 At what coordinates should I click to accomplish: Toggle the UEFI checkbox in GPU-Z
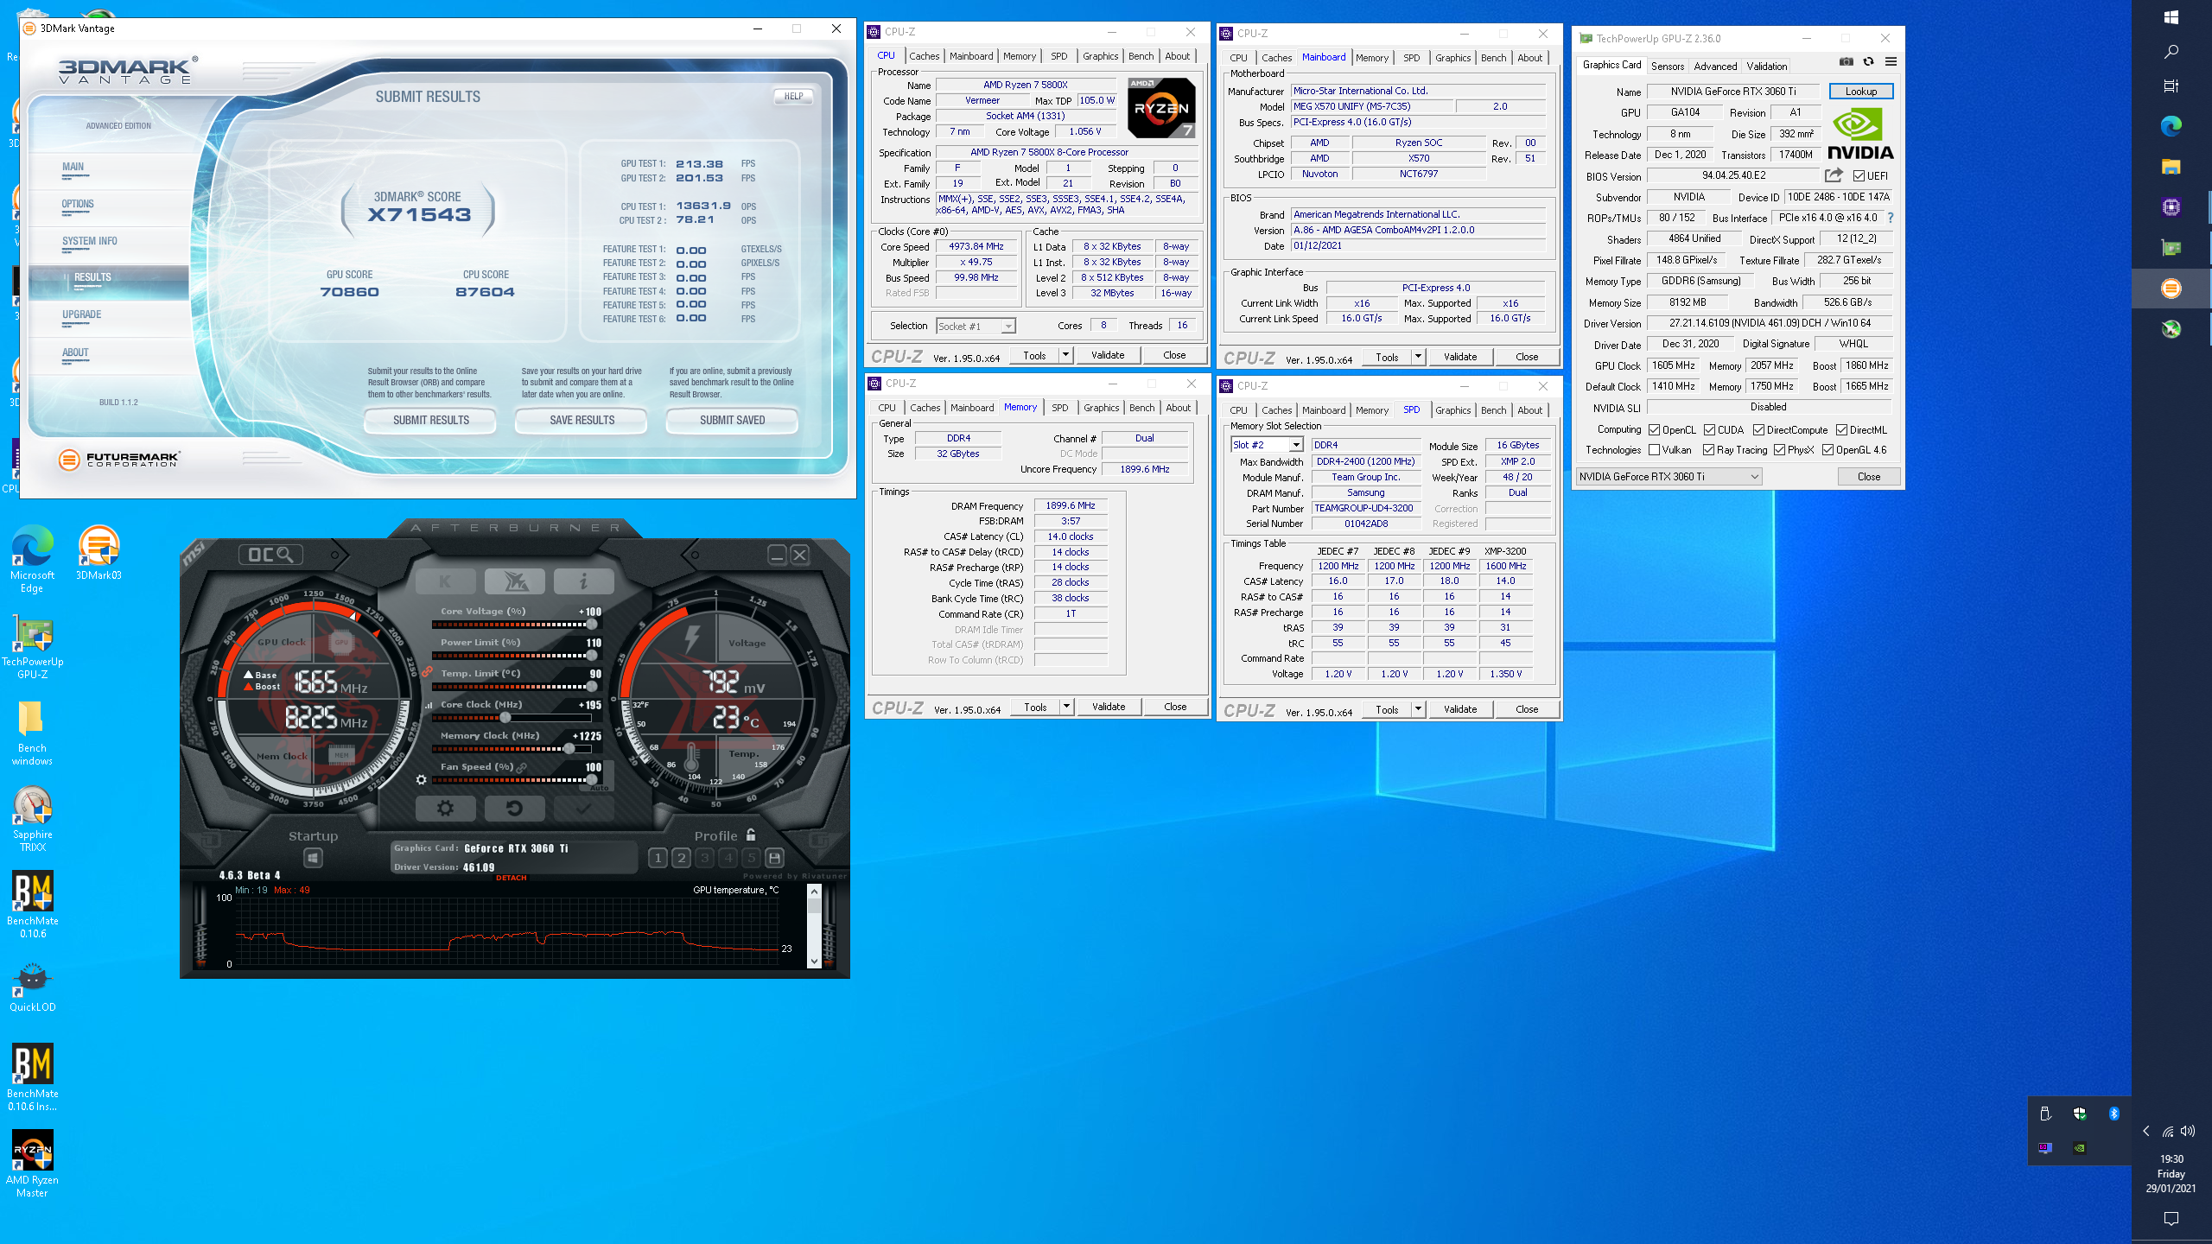pos(1859,176)
